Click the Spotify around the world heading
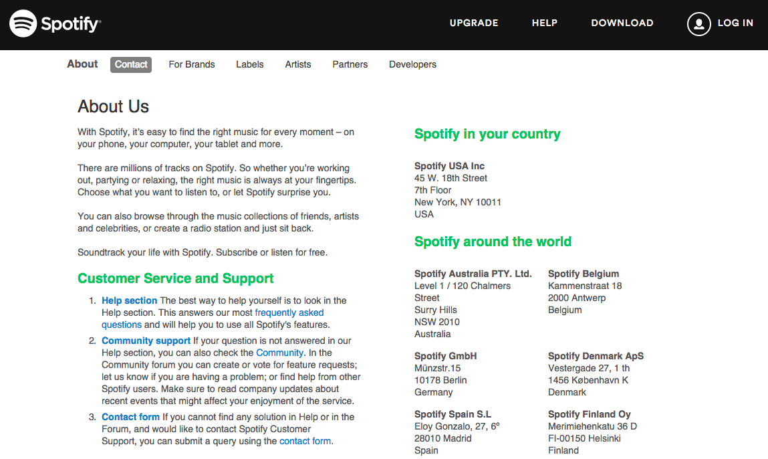This screenshot has width=768, height=459. click(493, 242)
